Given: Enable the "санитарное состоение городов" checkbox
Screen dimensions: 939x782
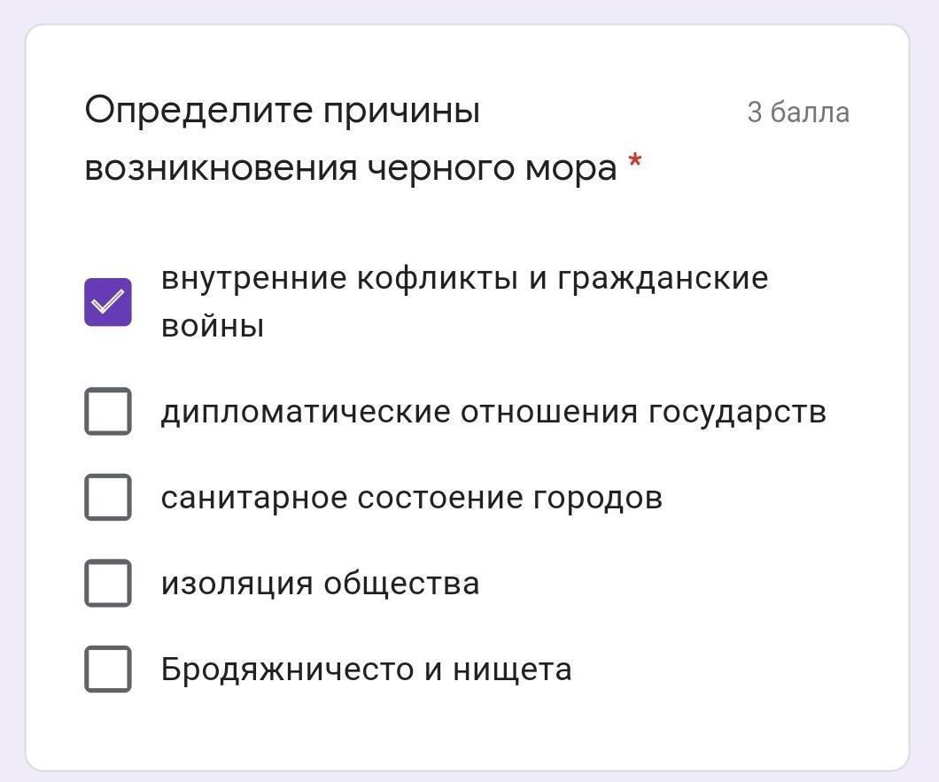Looking at the screenshot, I should pyautogui.click(x=108, y=497).
